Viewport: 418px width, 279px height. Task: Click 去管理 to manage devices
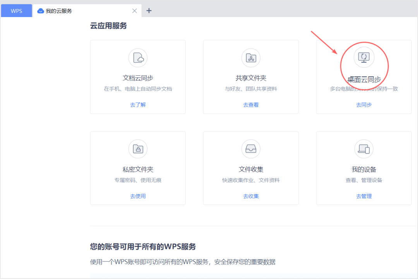364,196
